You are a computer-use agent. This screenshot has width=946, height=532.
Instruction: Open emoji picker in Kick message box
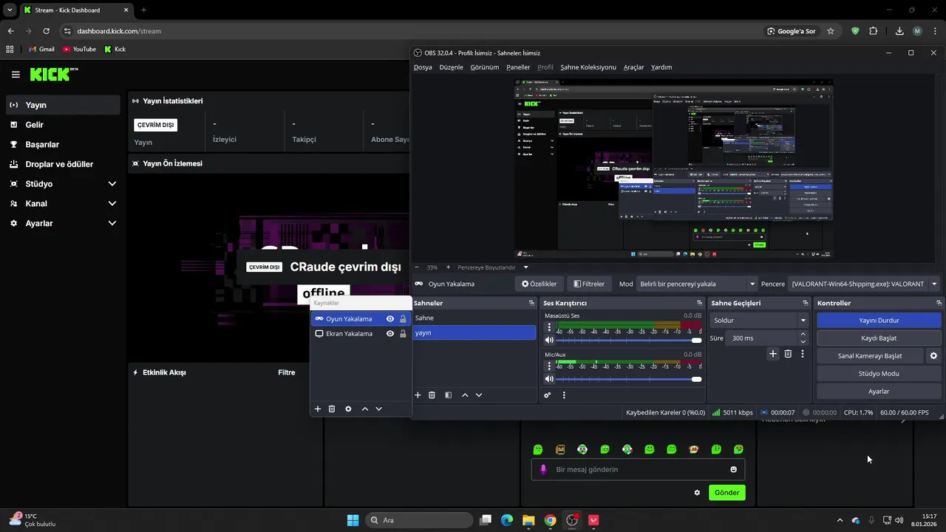tap(733, 469)
